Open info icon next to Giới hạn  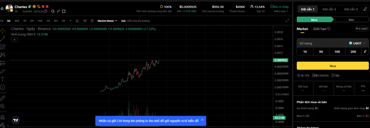pos(329,29)
